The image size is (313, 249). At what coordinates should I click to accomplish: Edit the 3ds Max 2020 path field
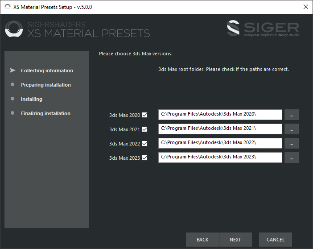pyautogui.click(x=220, y=115)
